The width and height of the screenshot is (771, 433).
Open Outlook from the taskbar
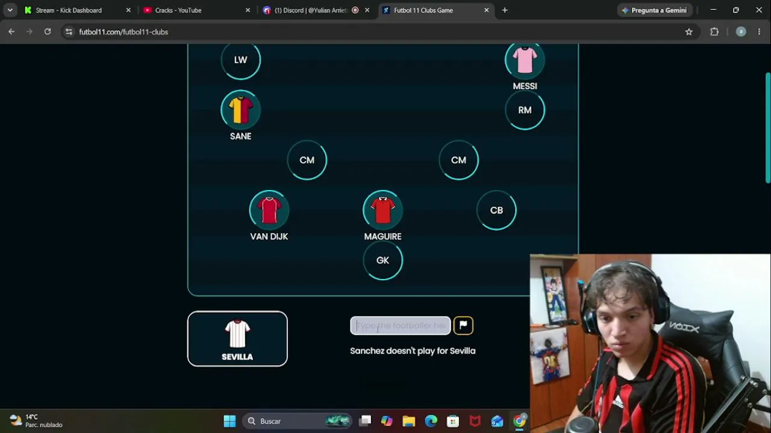(497, 421)
